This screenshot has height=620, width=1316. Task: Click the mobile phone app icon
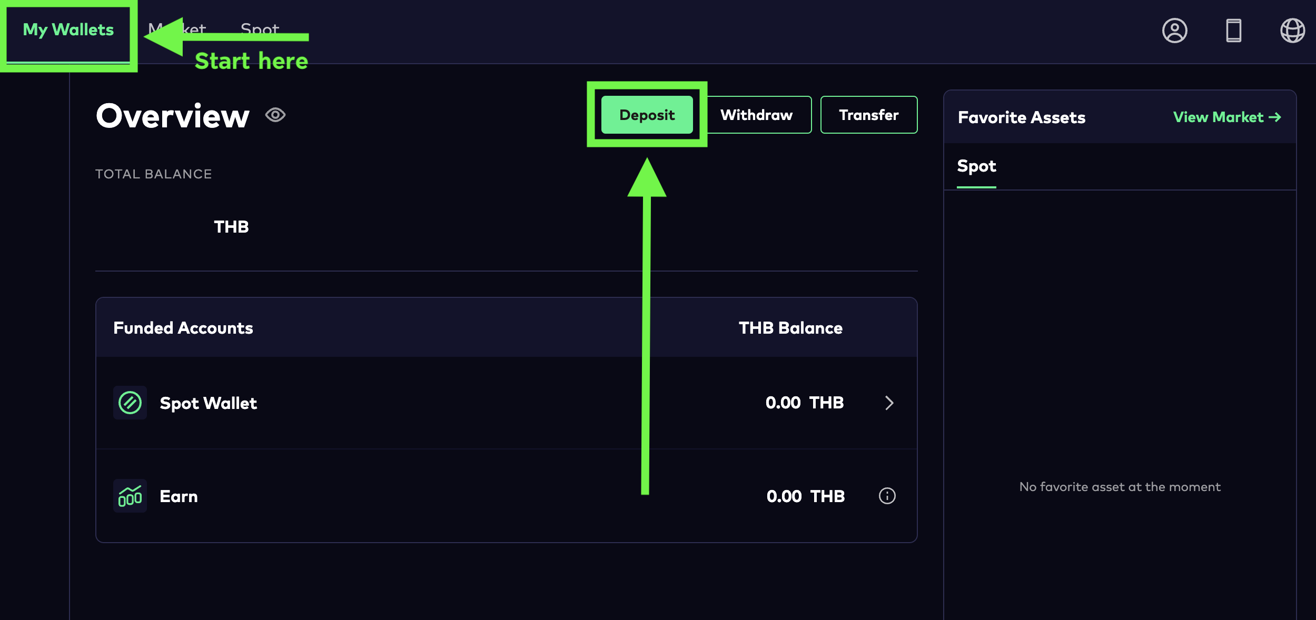pos(1233,31)
